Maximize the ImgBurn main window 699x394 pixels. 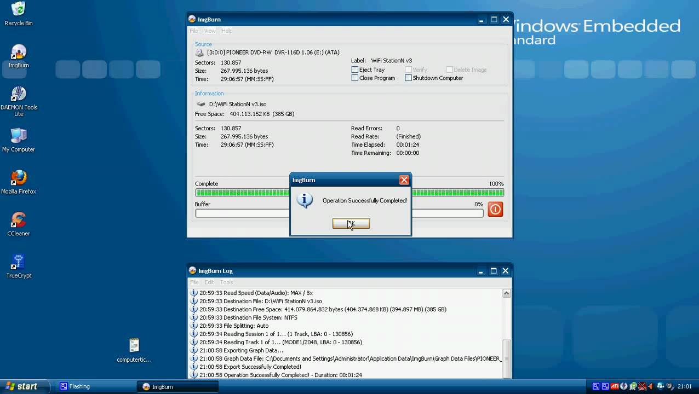coord(494,19)
